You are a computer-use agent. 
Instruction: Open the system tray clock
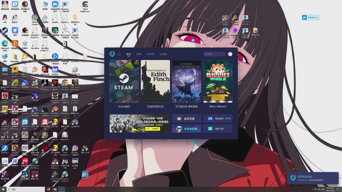(x=330, y=189)
